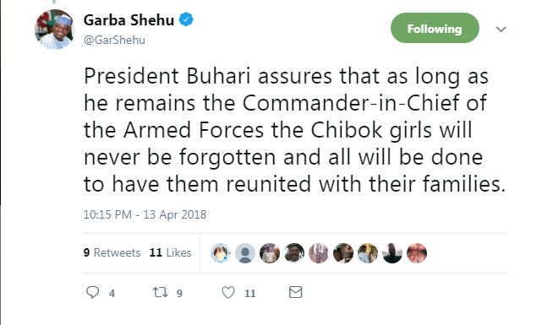The image size is (542, 325).
Task: Visit the @GarShehu handle
Action: coord(114,40)
